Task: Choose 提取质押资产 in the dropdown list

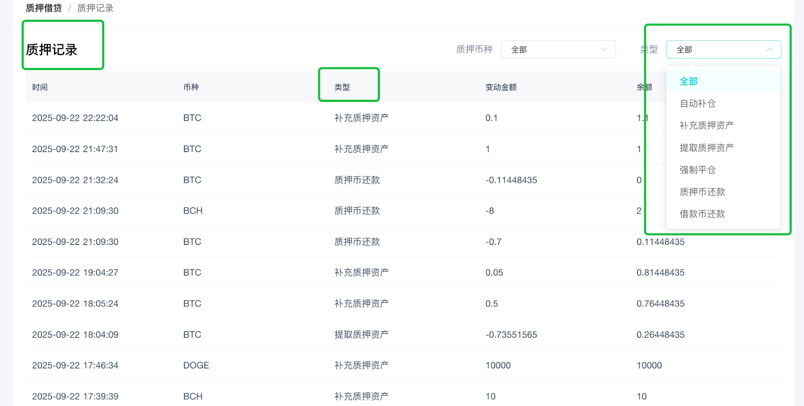Action: pos(724,148)
